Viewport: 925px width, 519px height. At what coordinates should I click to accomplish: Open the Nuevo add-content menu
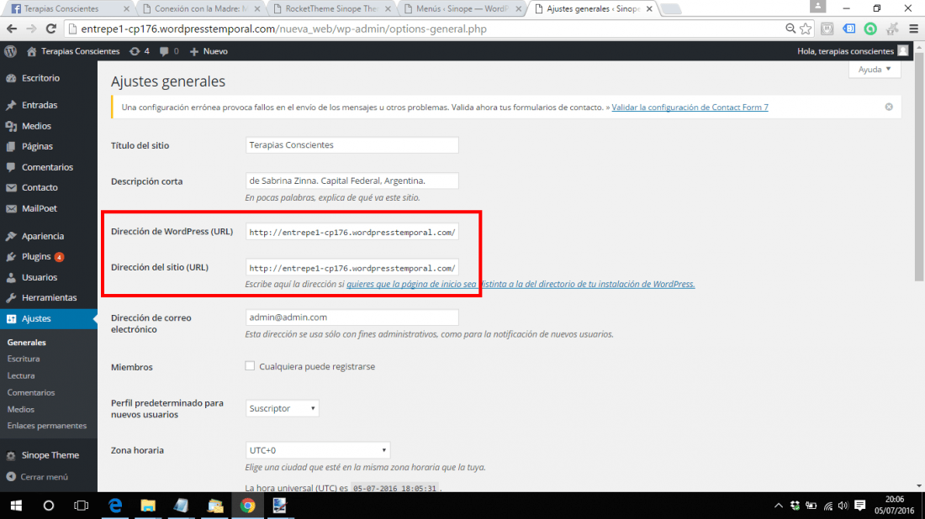point(209,51)
